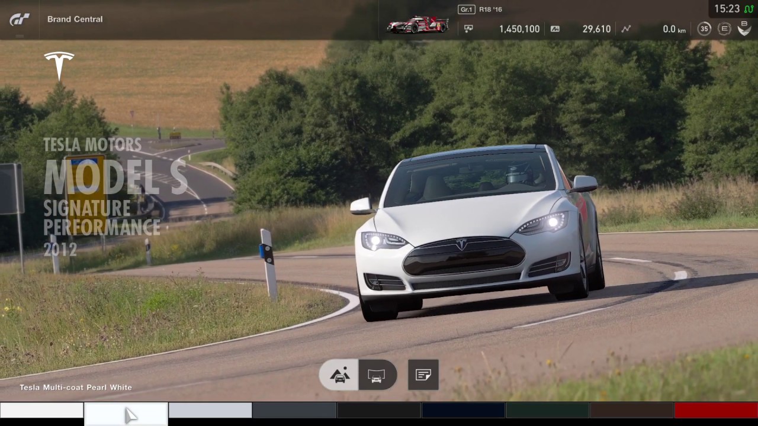Open the car description notes
Screen dimensions: 758x426
coord(423,375)
